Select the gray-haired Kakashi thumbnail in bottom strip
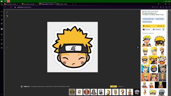Viewport: 171px width, 96px height. 137,92
